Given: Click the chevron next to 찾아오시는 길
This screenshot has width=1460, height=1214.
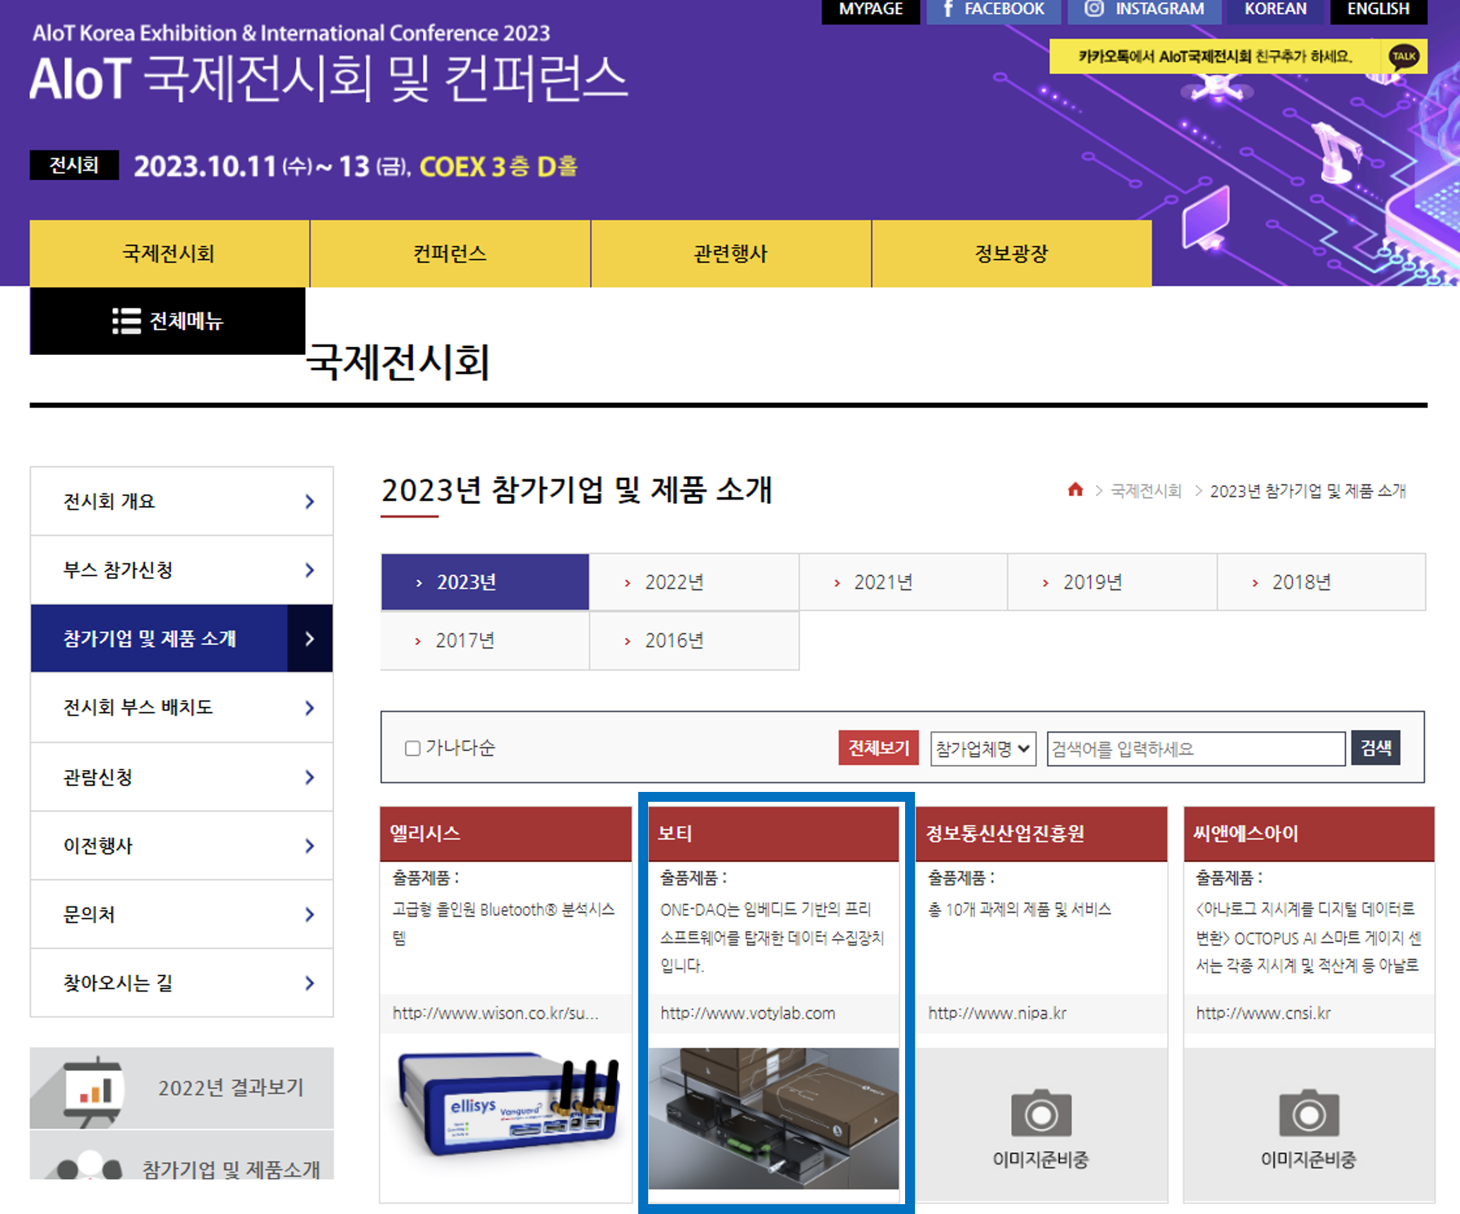Looking at the screenshot, I should pyautogui.click(x=309, y=983).
